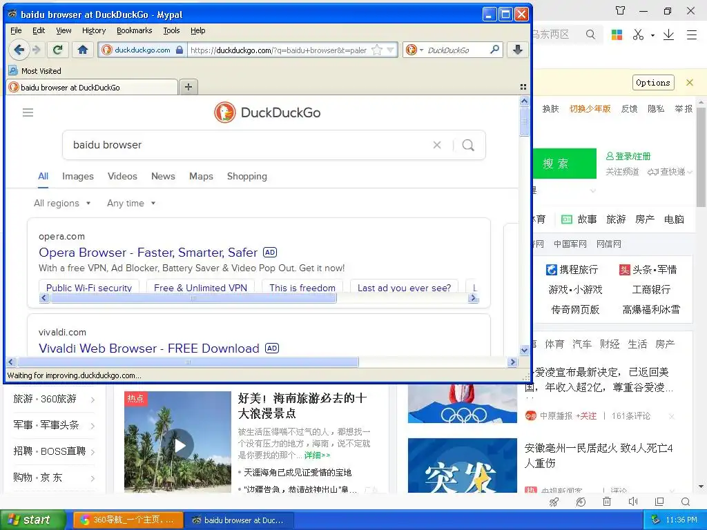The image size is (707, 530).
Task: Switch to News results tab
Action: tap(163, 176)
